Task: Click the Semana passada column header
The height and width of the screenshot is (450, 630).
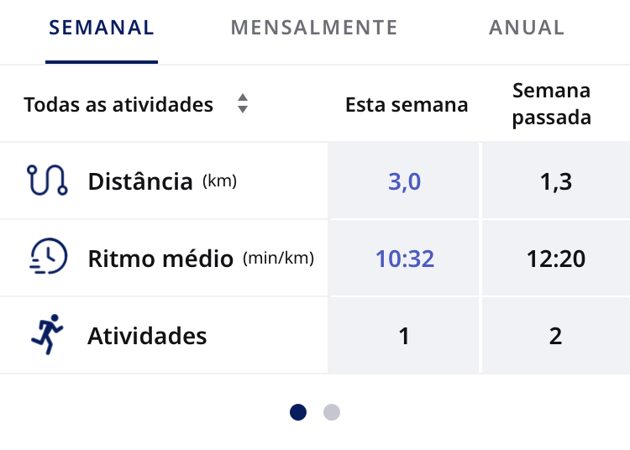Action: click(551, 103)
